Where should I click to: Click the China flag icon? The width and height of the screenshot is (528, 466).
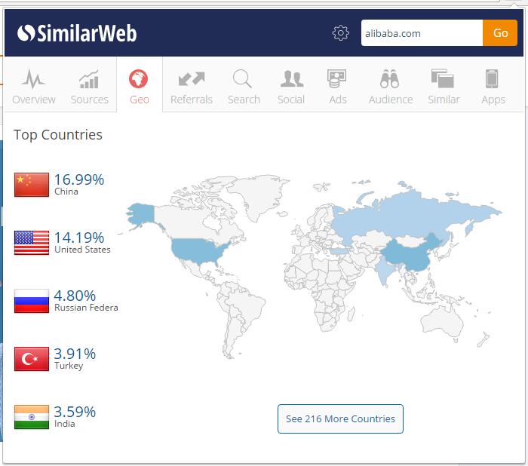[32, 184]
